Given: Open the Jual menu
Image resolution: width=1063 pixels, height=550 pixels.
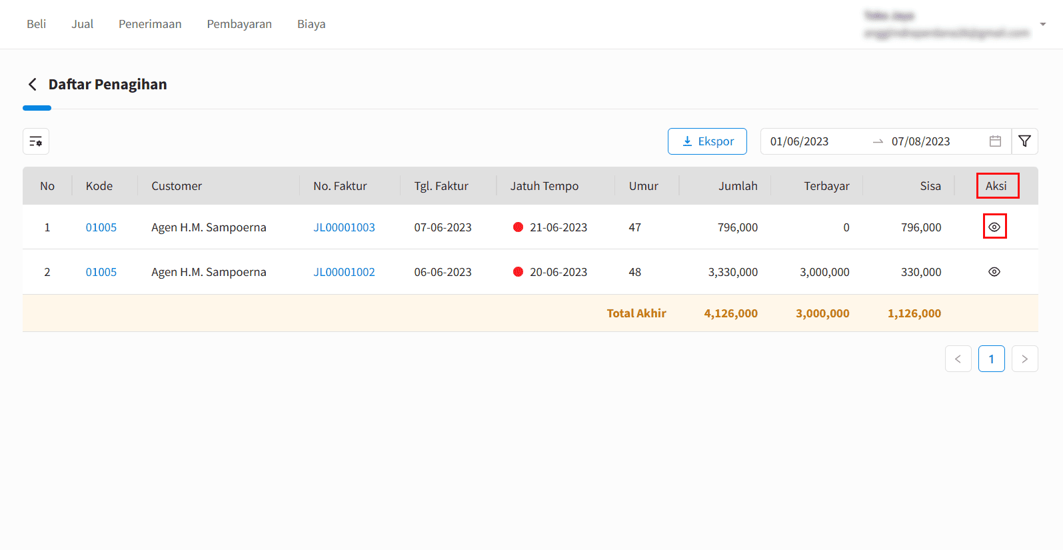Looking at the screenshot, I should (x=83, y=24).
